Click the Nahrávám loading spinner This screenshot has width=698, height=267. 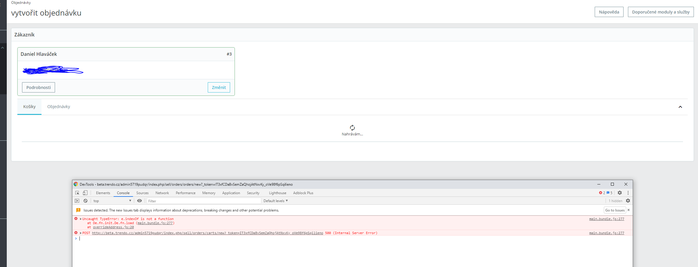pos(352,127)
